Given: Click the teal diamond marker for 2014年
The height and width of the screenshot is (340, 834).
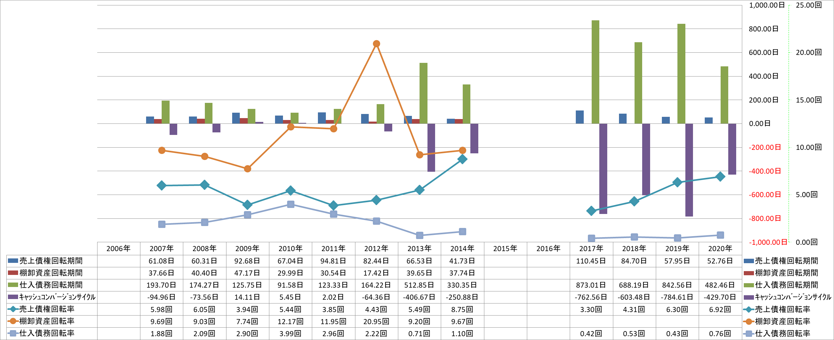Looking at the screenshot, I should point(462,159).
